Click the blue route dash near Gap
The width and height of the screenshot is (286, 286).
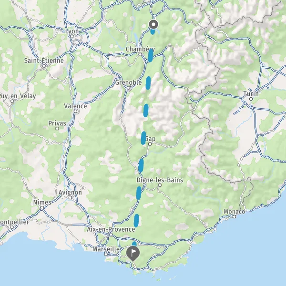tap(143, 138)
